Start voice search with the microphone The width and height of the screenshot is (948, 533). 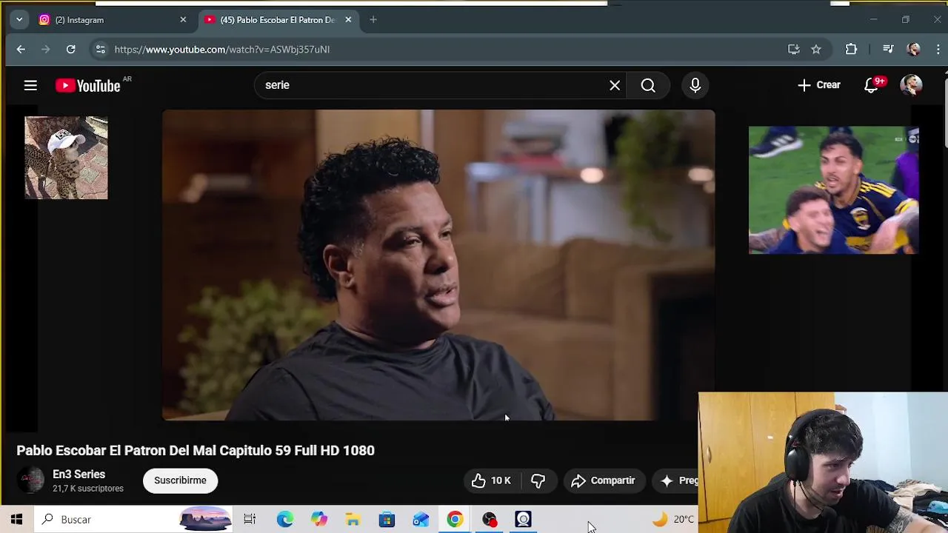tap(695, 86)
